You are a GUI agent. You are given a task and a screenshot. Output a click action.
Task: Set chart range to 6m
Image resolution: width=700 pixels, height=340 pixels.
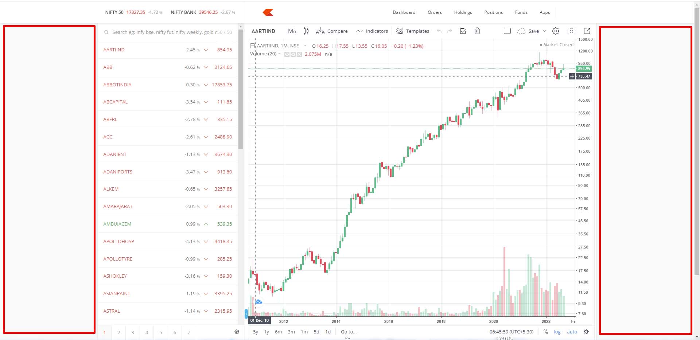point(278,332)
